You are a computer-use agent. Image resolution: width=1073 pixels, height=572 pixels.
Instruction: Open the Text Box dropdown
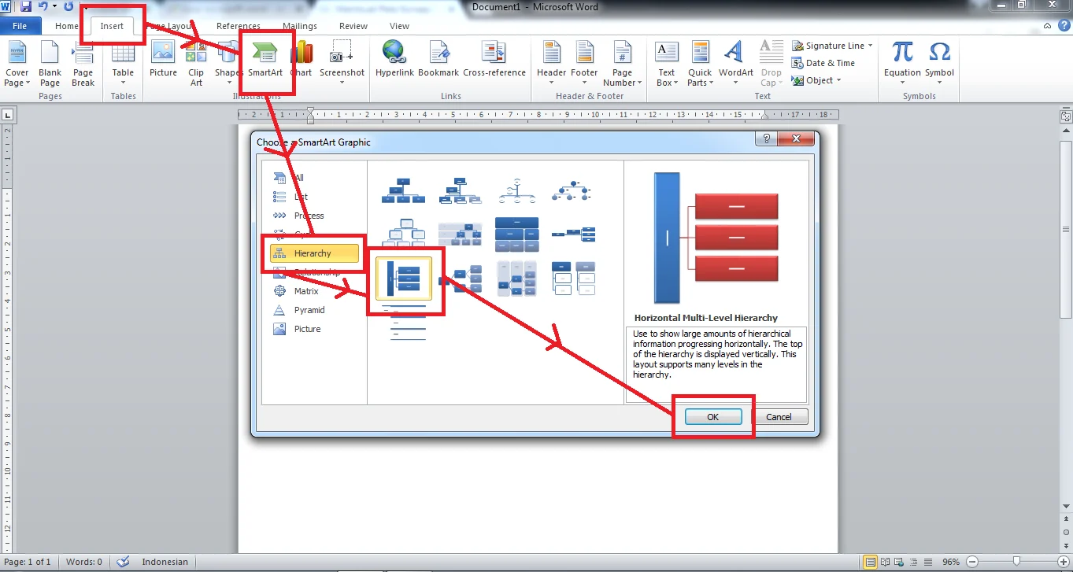(667, 64)
